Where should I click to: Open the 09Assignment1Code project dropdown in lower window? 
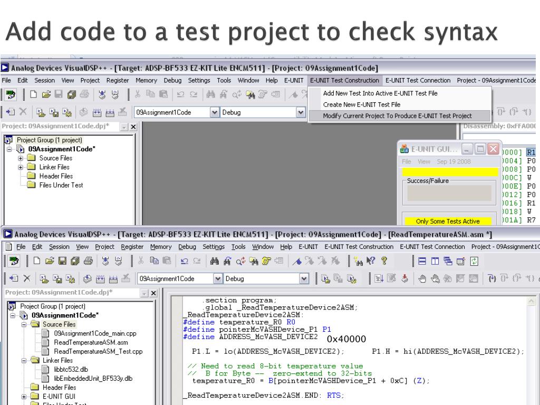[214, 278]
